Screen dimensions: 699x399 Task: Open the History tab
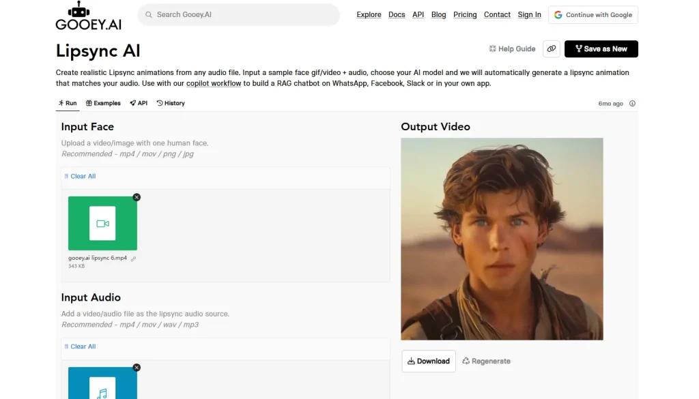[170, 103]
